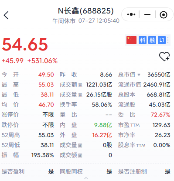Screen dimensions: 174x181
Task: Click the N长鑫(688825) title
Action: pos(85,11)
